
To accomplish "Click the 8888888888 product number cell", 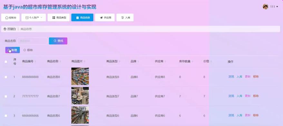I will [30, 77].
